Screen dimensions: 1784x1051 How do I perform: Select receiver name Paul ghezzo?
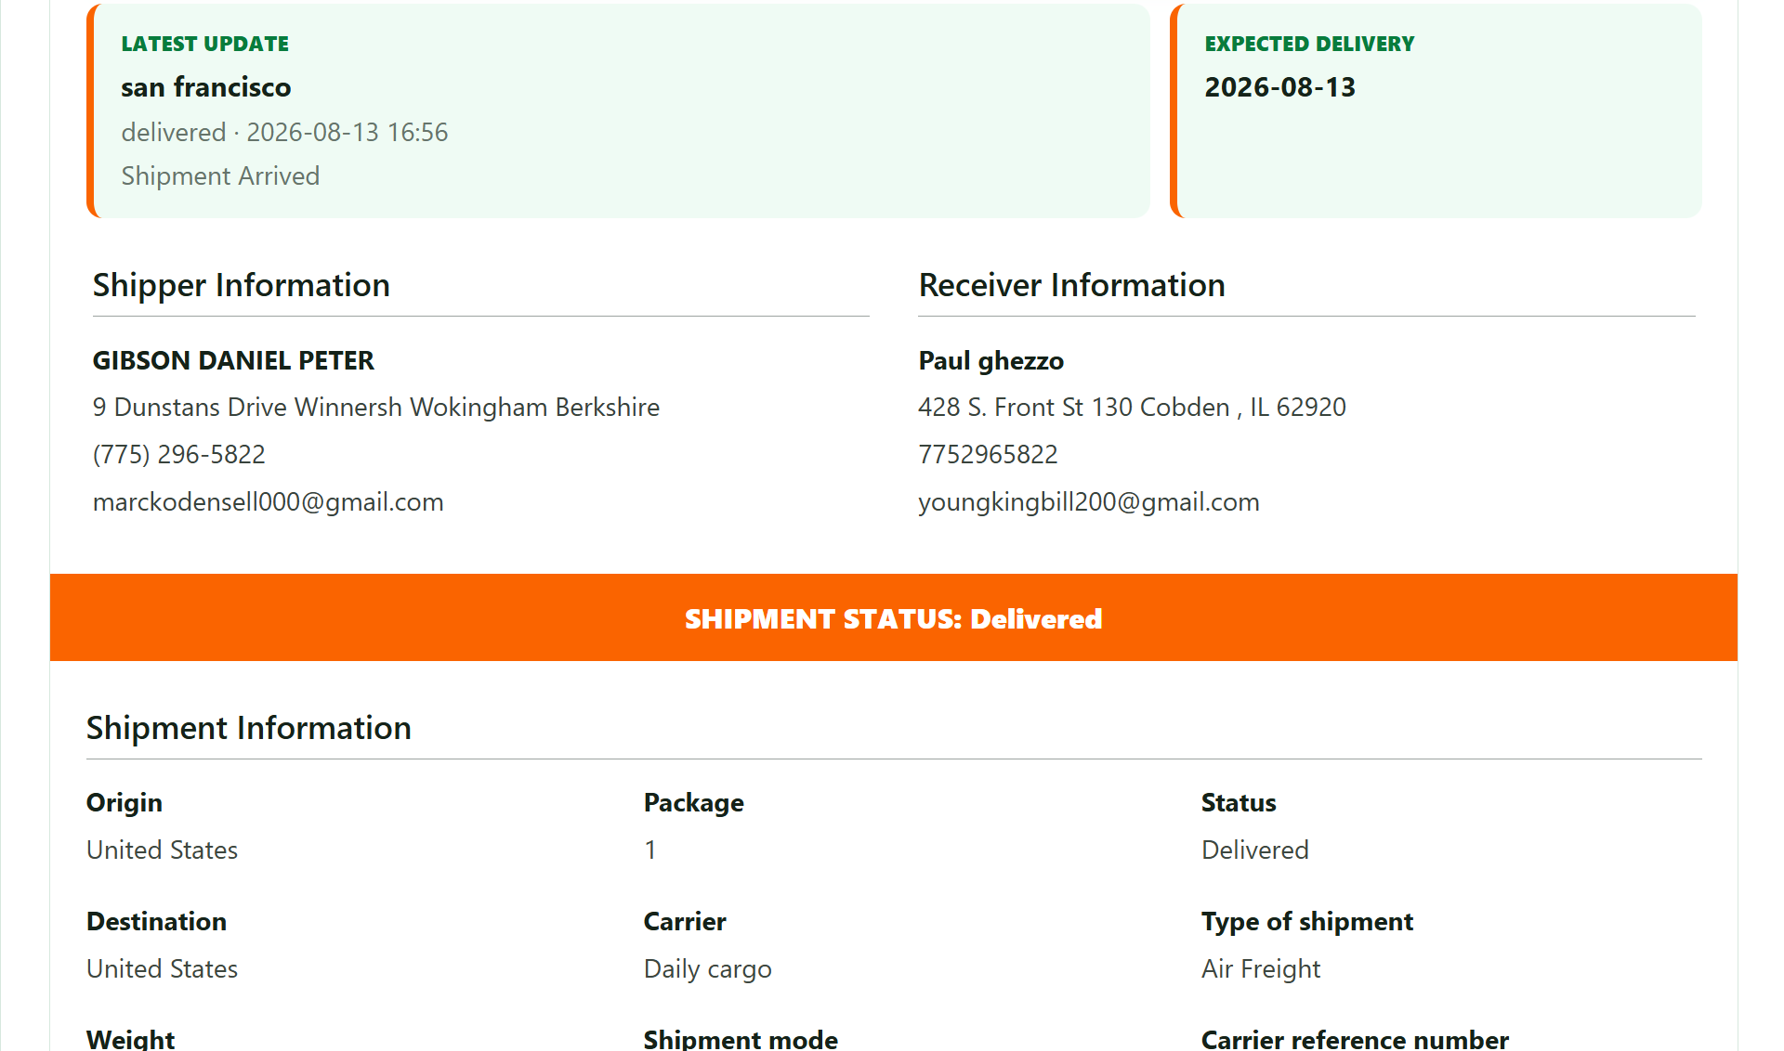pyautogui.click(x=991, y=360)
